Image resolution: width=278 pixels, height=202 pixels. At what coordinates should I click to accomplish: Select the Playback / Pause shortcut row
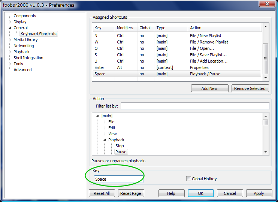coord(177,74)
